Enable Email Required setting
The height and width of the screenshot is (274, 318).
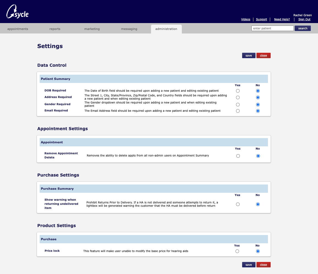pos(238,111)
